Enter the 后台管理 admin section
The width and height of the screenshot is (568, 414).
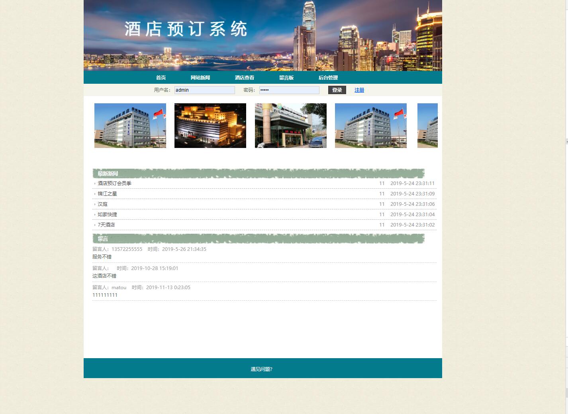(328, 77)
